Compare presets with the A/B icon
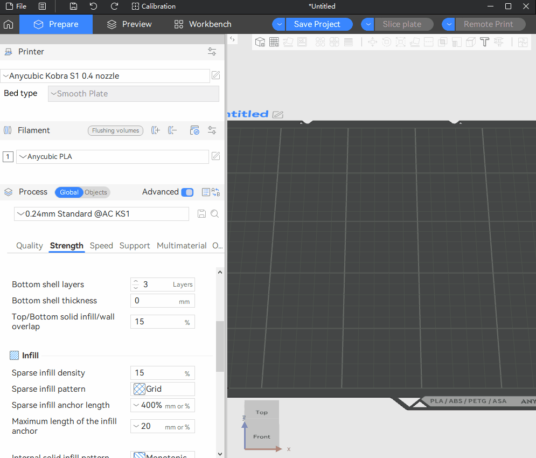 coord(215,192)
